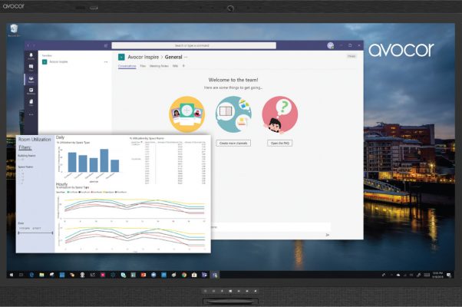Click the end date field in filters

point(37,228)
